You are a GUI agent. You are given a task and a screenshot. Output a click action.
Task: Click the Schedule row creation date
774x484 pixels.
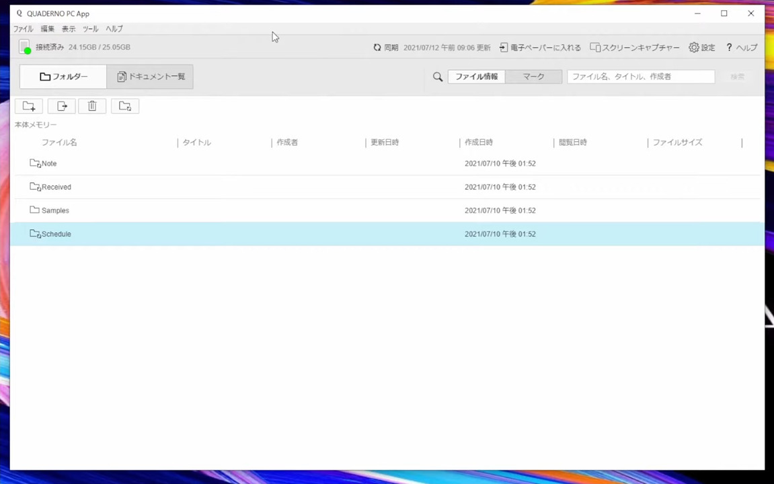[500, 234]
